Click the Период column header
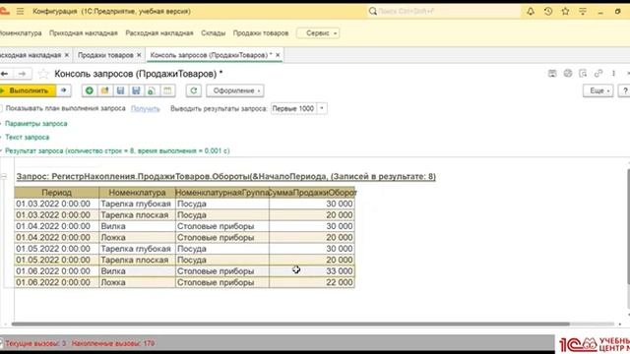The height and width of the screenshot is (354, 630). click(x=57, y=193)
